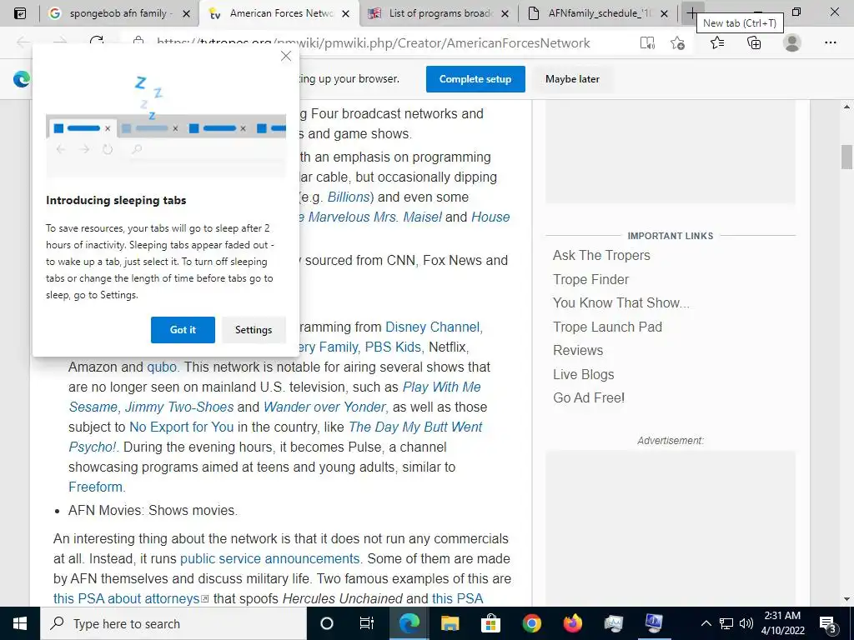Click Go Ad Free! link
854x640 pixels.
click(589, 397)
